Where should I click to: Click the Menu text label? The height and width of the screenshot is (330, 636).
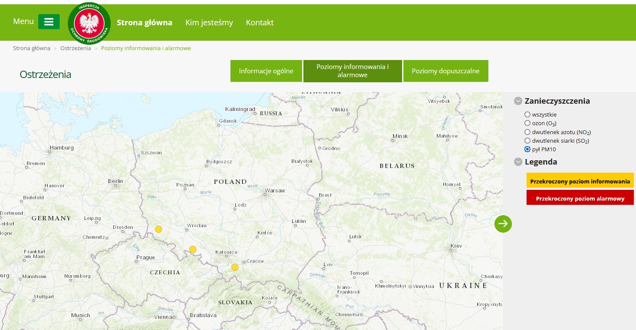[x=23, y=21]
